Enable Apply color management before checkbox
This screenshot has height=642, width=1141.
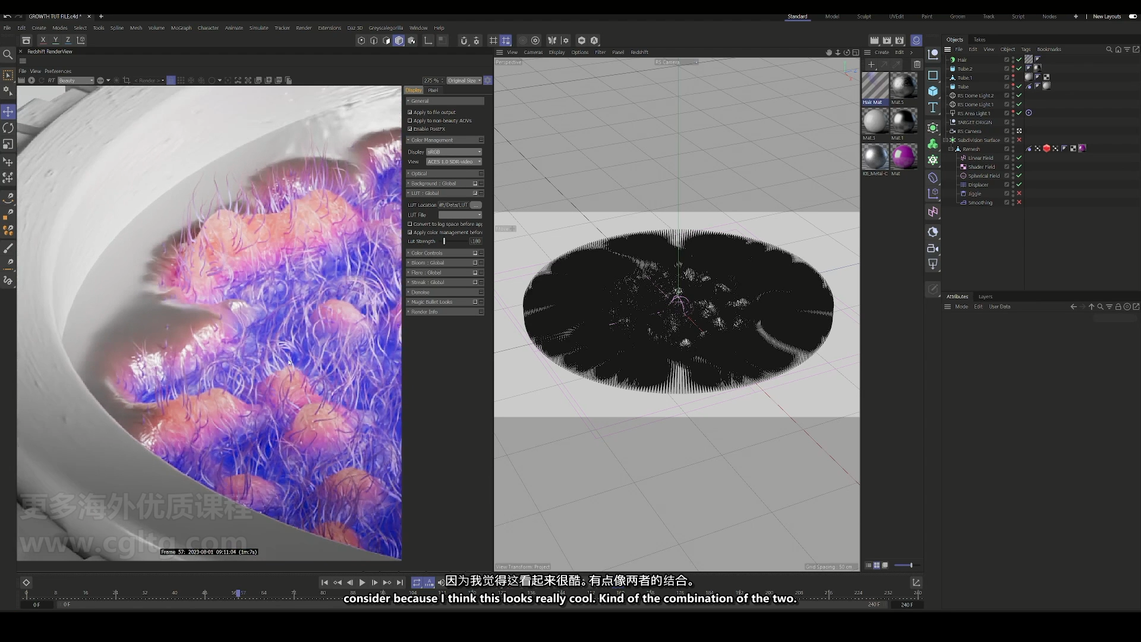point(410,232)
